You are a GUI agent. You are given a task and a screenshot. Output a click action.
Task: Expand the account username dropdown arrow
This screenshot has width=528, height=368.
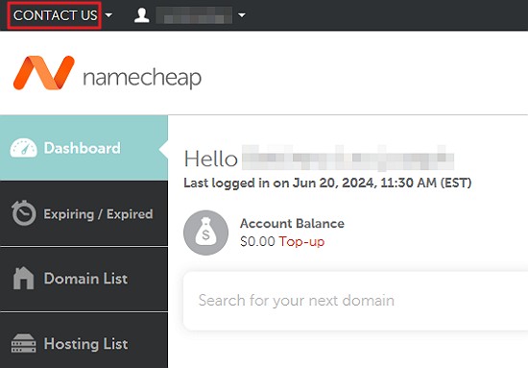click(241, 15)
